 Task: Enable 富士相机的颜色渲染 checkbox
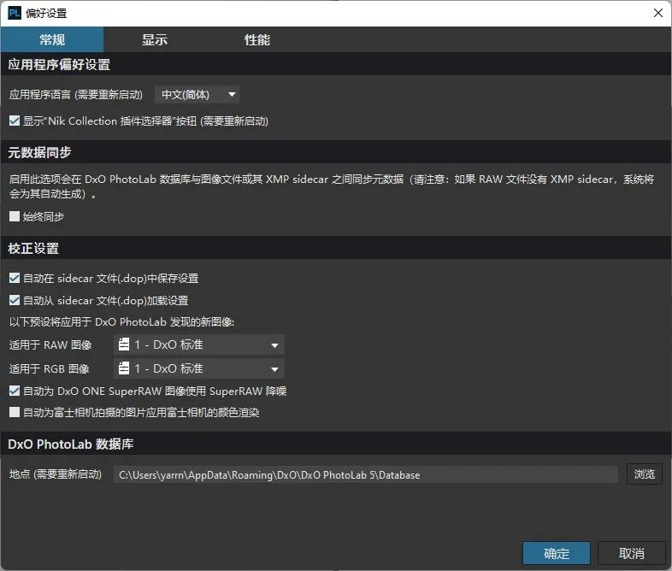tap(15, 412)
